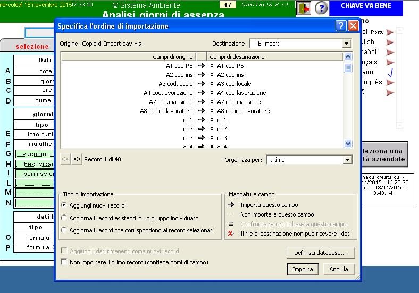The image size is (419, 293).
Task: Click the reorder handle beside destination d01
Action: 212,120
